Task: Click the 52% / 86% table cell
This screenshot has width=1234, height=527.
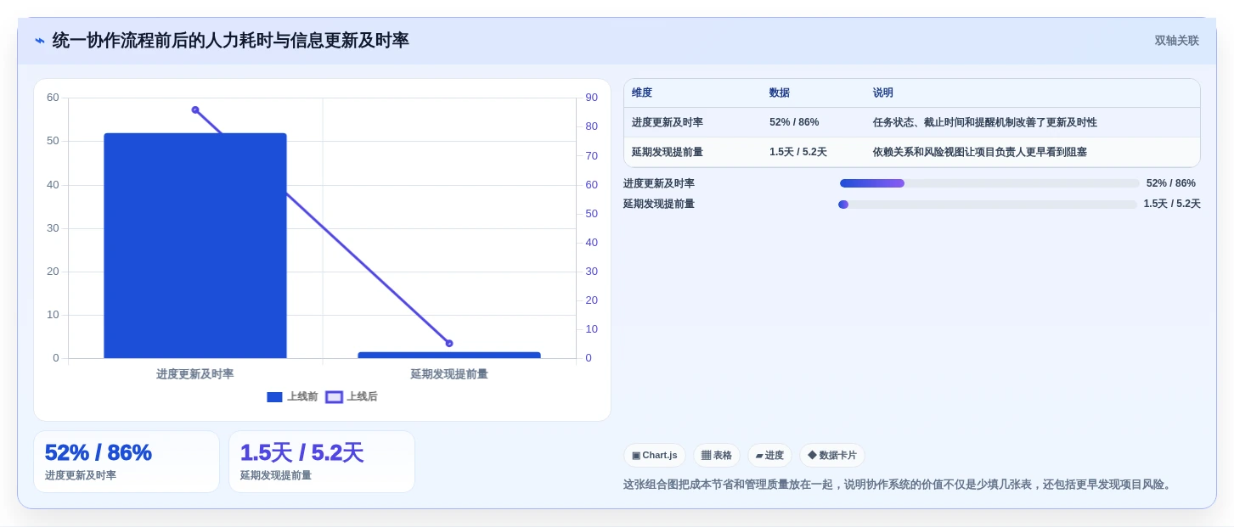Action: [794, 122]
